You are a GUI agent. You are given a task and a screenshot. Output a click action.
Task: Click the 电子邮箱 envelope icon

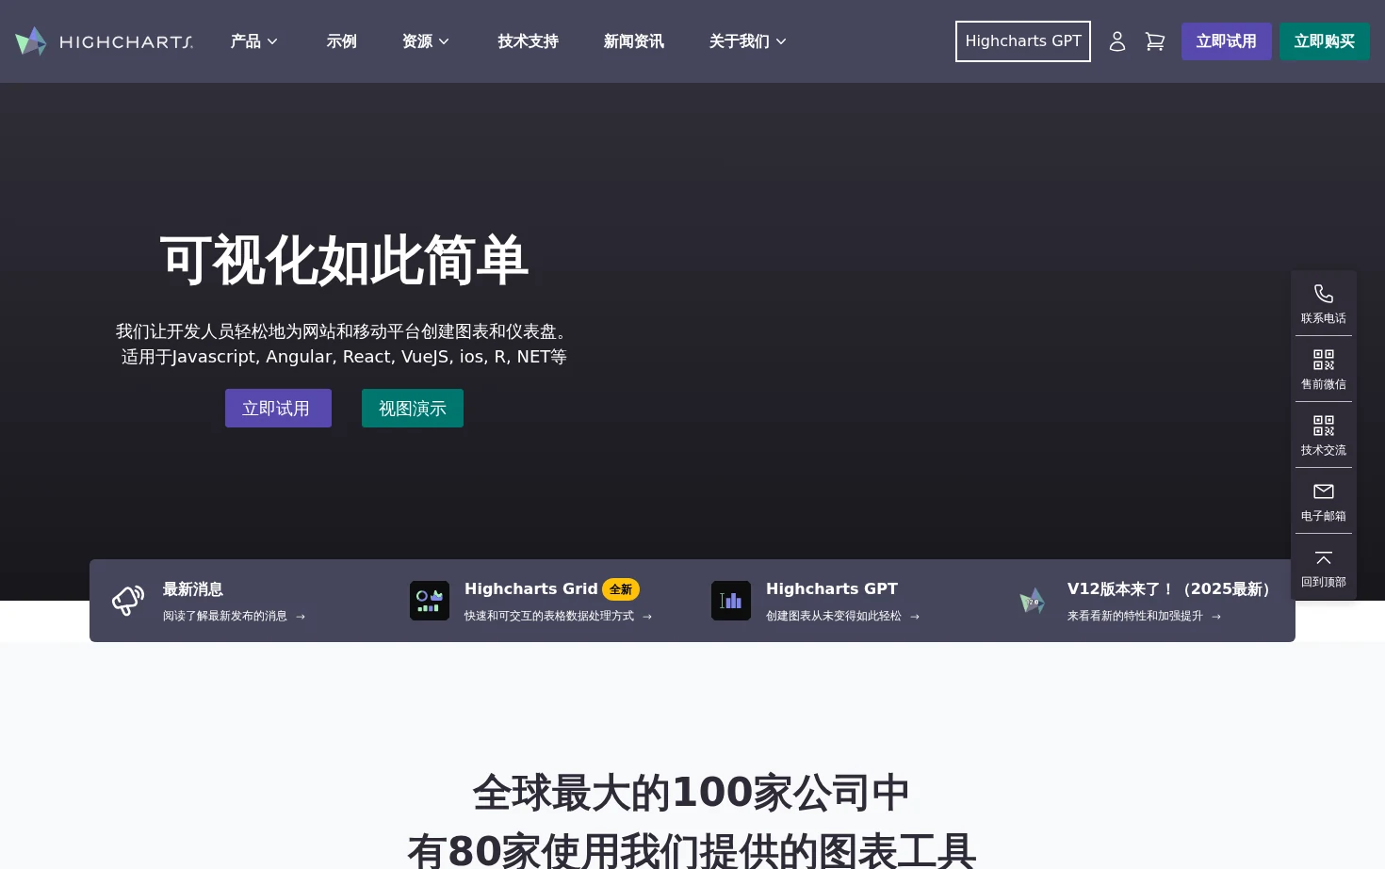(x=1324, y=491)
